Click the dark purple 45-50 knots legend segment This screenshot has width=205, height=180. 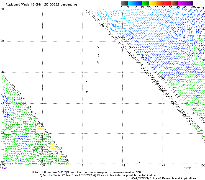coord(189,3)
